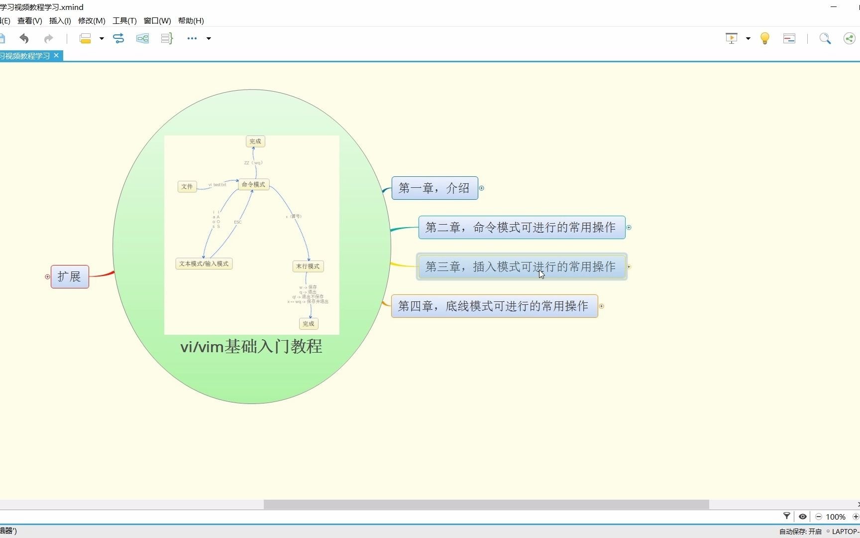Image resolution: width=860 pixels, height=538 pixels.
Task: Select the 第一章，介绍 topic
Action: (434, 188)
